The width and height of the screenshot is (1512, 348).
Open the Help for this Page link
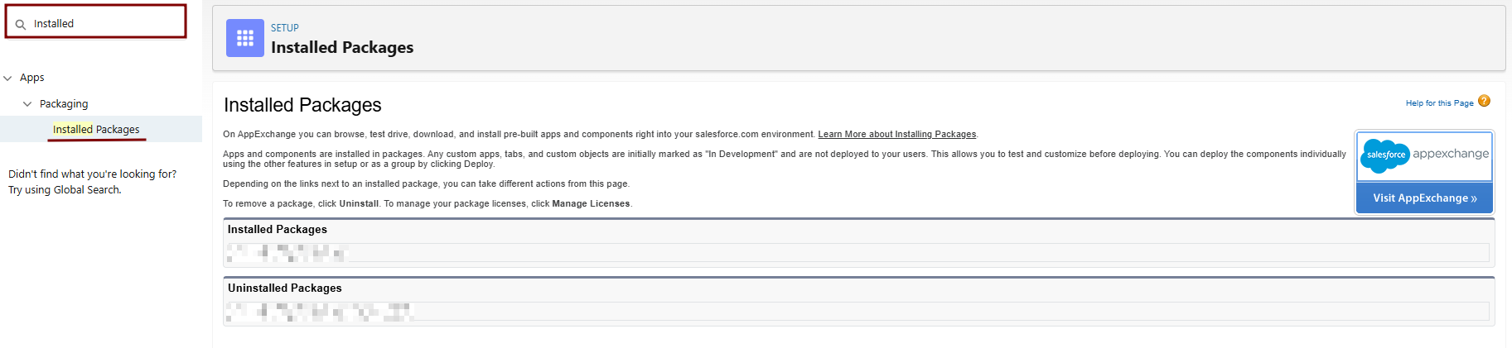(1439, 103)
